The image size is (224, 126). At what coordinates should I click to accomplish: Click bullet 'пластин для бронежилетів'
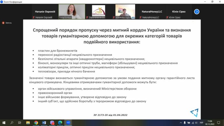pyautogui.click(x=57, y=51)
